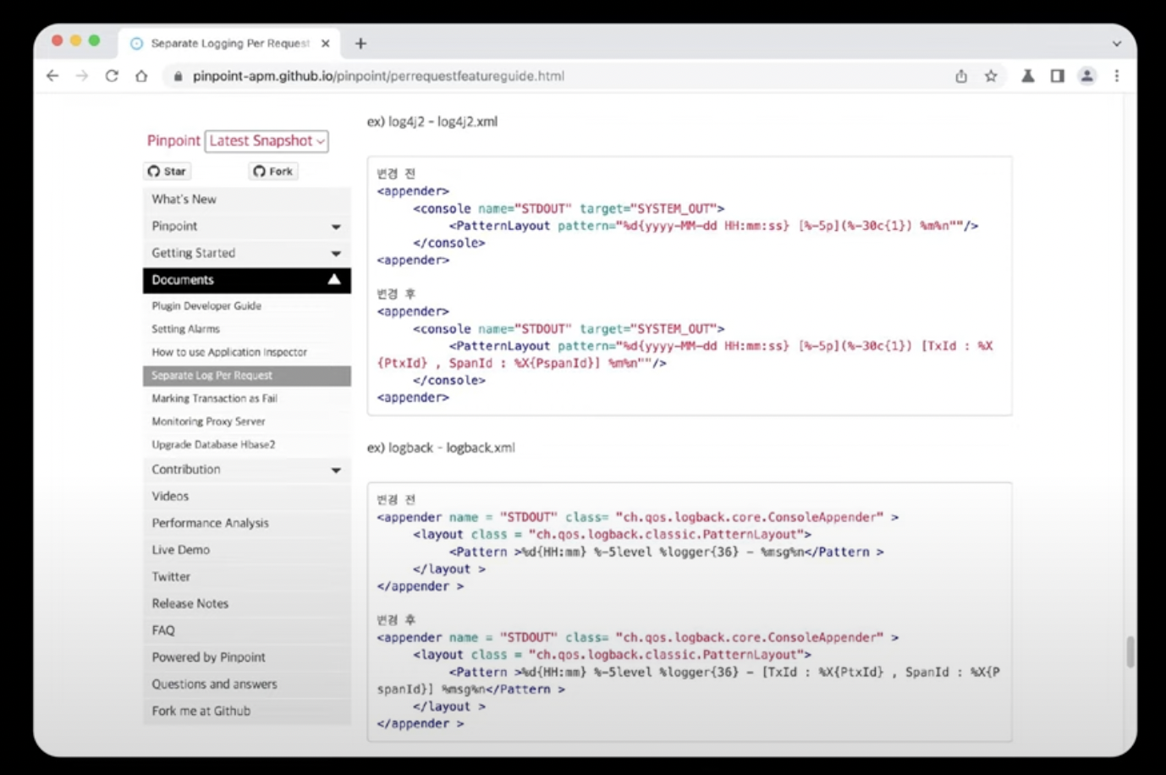Reload the page with the refresh icon
Viewport: 1166px width, 775px height.
coord(112,76)
